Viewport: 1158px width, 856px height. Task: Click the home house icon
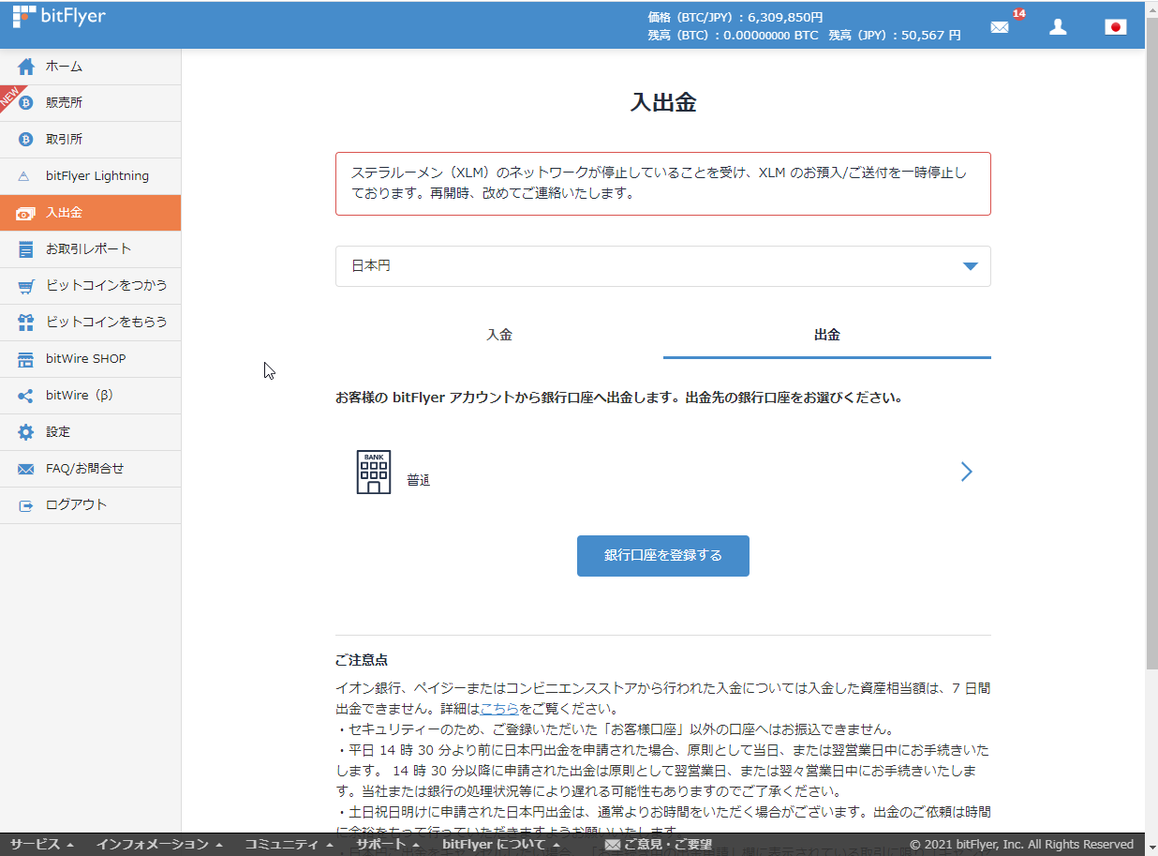click(x=26, y=67)
